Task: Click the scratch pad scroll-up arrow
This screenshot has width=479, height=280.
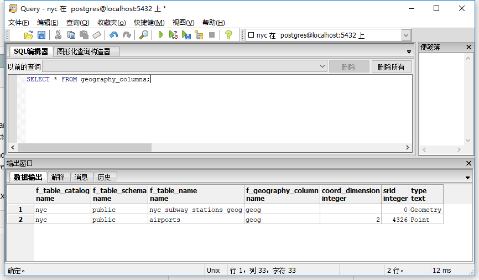Action: point(468,58)
